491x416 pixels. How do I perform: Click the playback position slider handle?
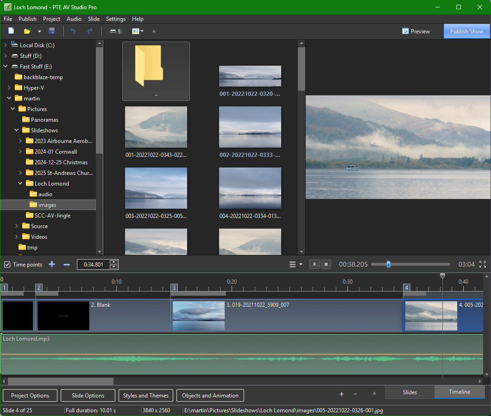click(389, 264)
